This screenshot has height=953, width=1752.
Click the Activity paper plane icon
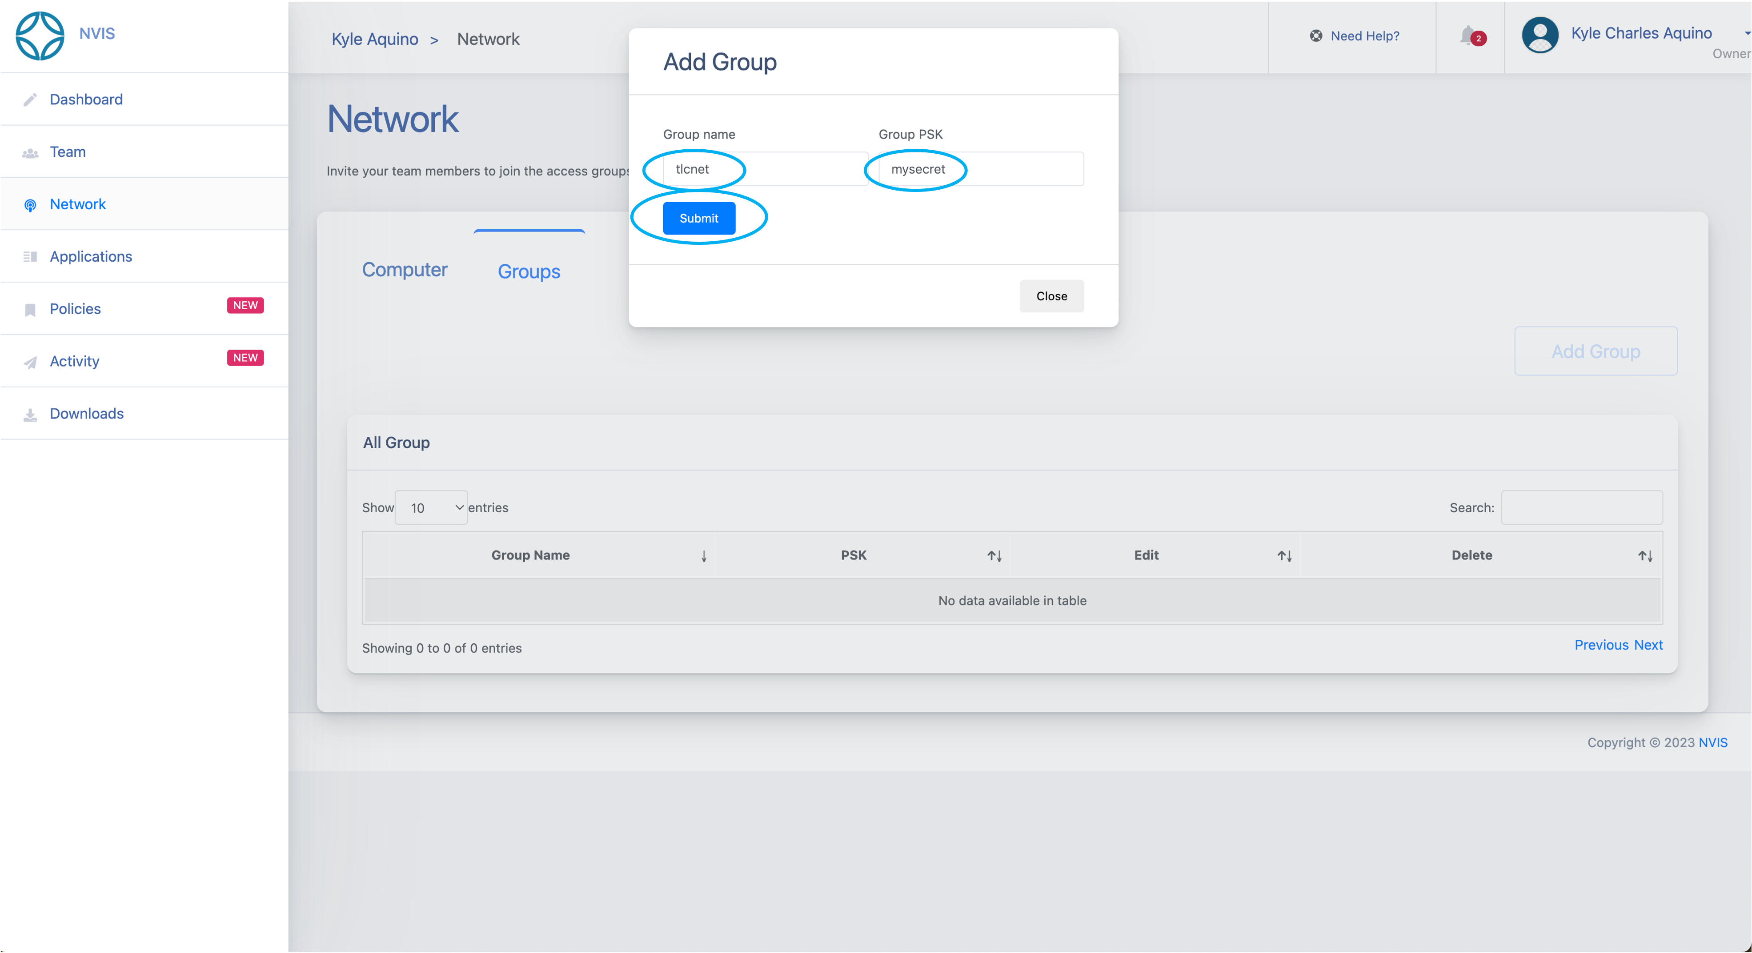[30, 362]
